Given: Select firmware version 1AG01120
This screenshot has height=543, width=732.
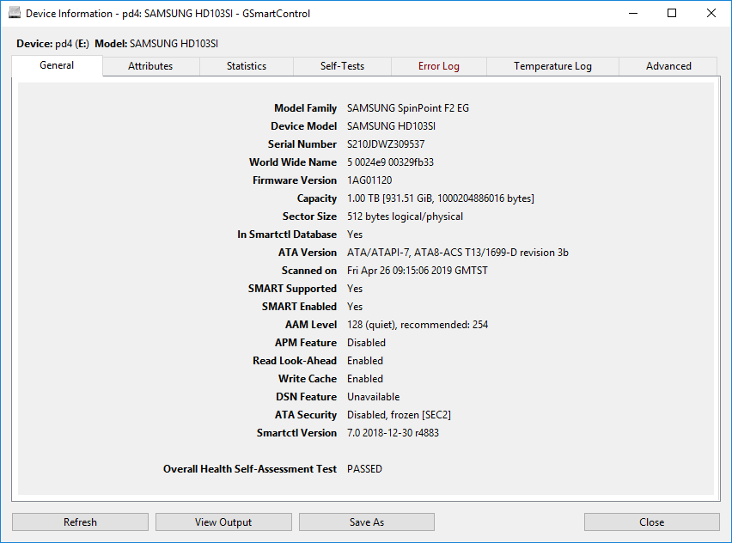Looking at the screenshot, I should 369,180.
